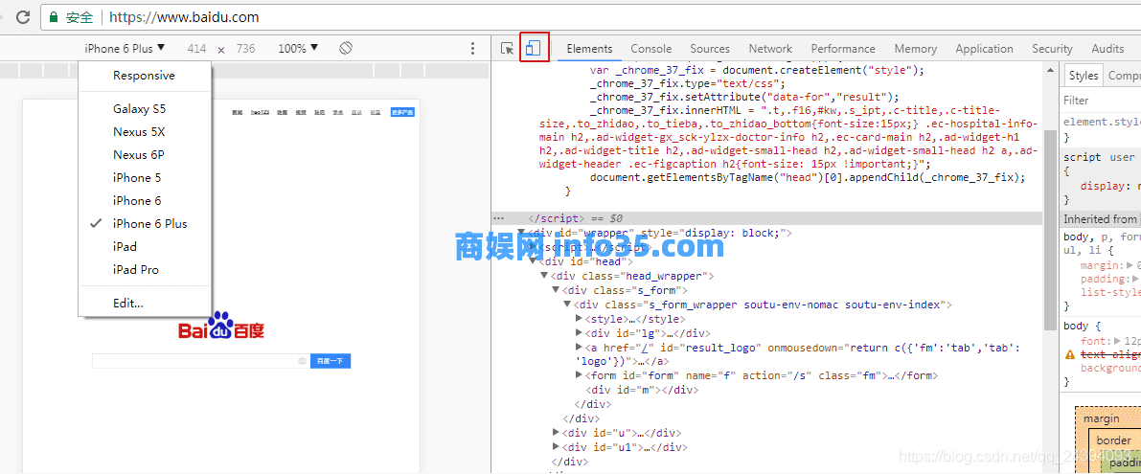Screen dimensions: 1141x474
Task: Open the iPhone 6 Plus device dropdown
Action: [x=125, y=49]
